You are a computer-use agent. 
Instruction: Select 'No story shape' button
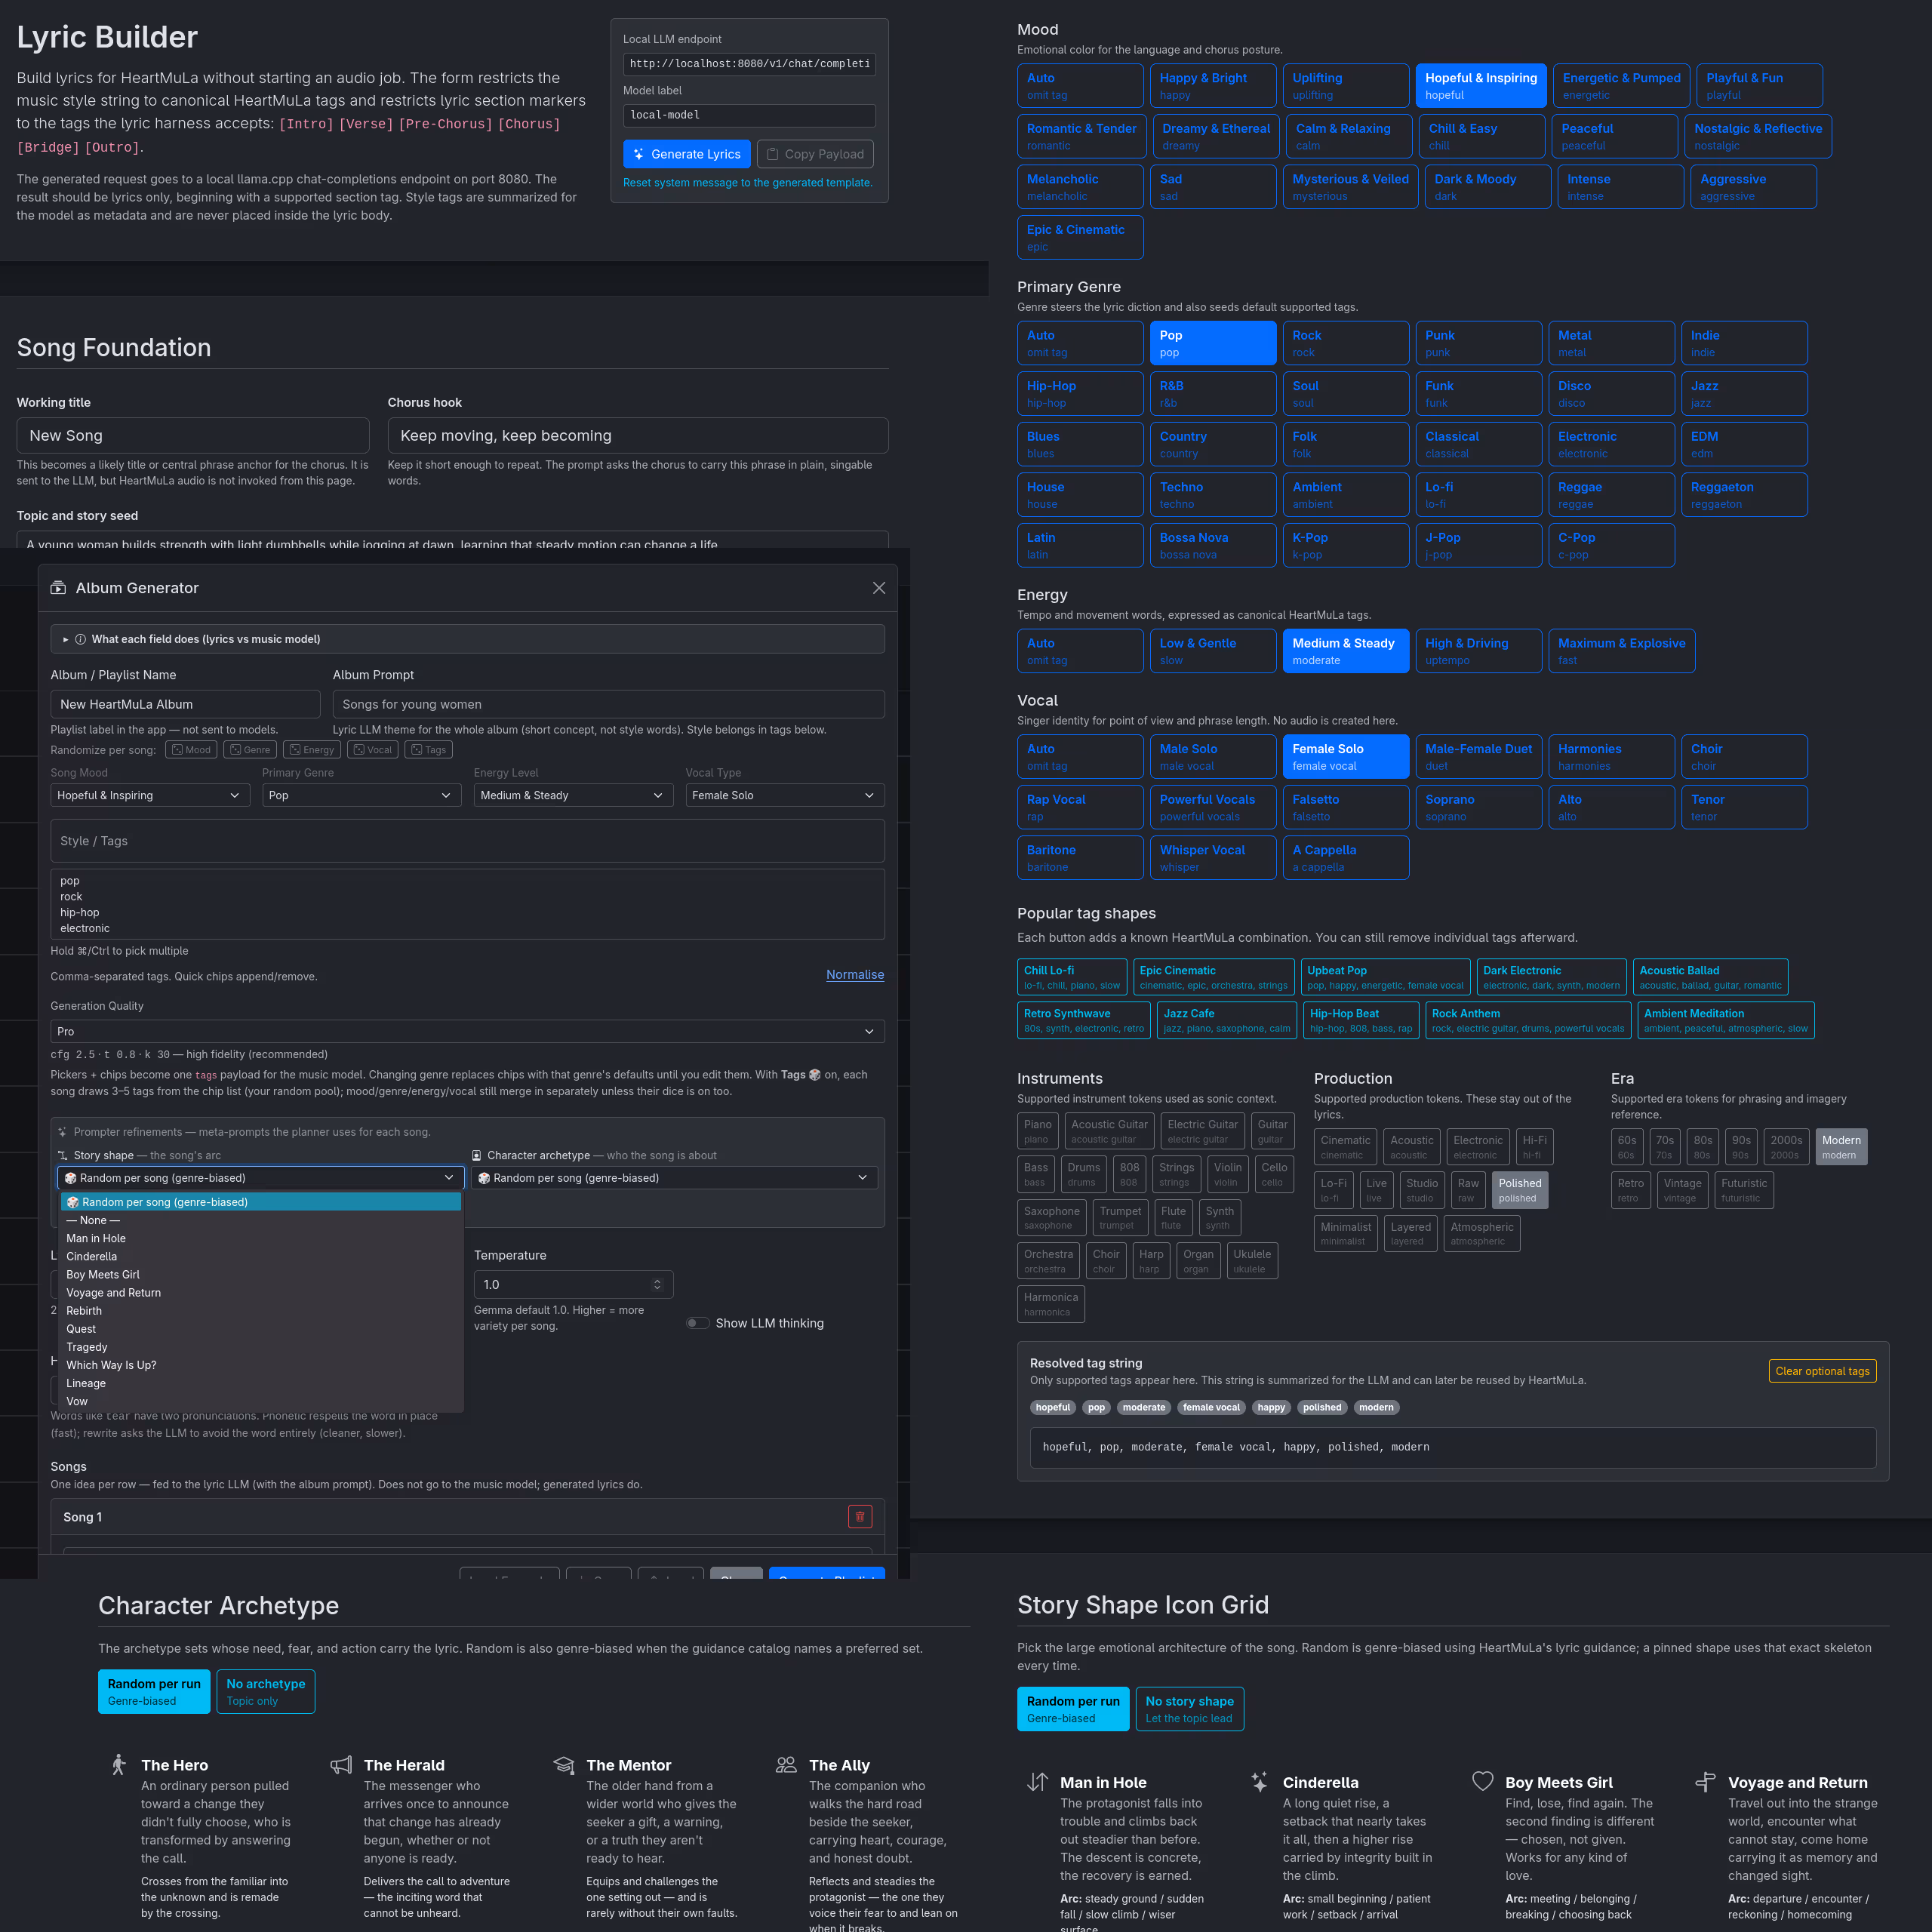[1189, 1708]
